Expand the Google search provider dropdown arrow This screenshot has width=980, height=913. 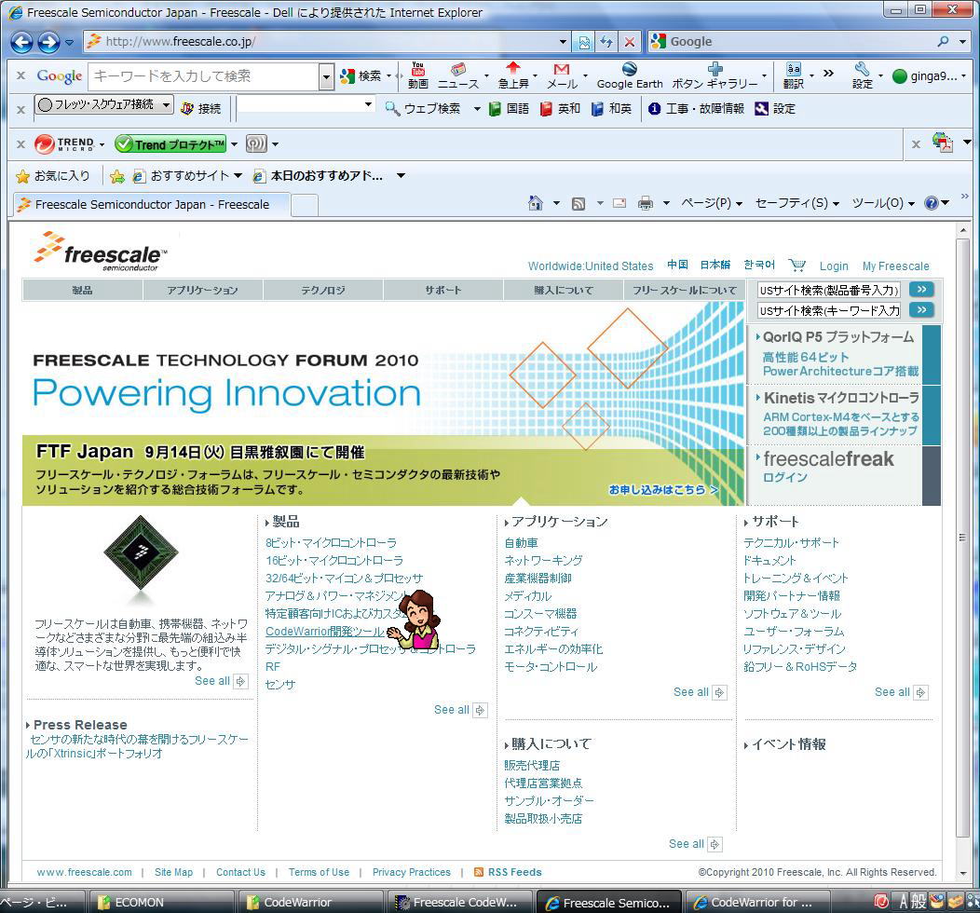(963, 42)
